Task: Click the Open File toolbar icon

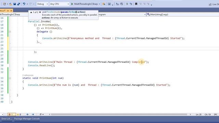Action: pos(11,4)
